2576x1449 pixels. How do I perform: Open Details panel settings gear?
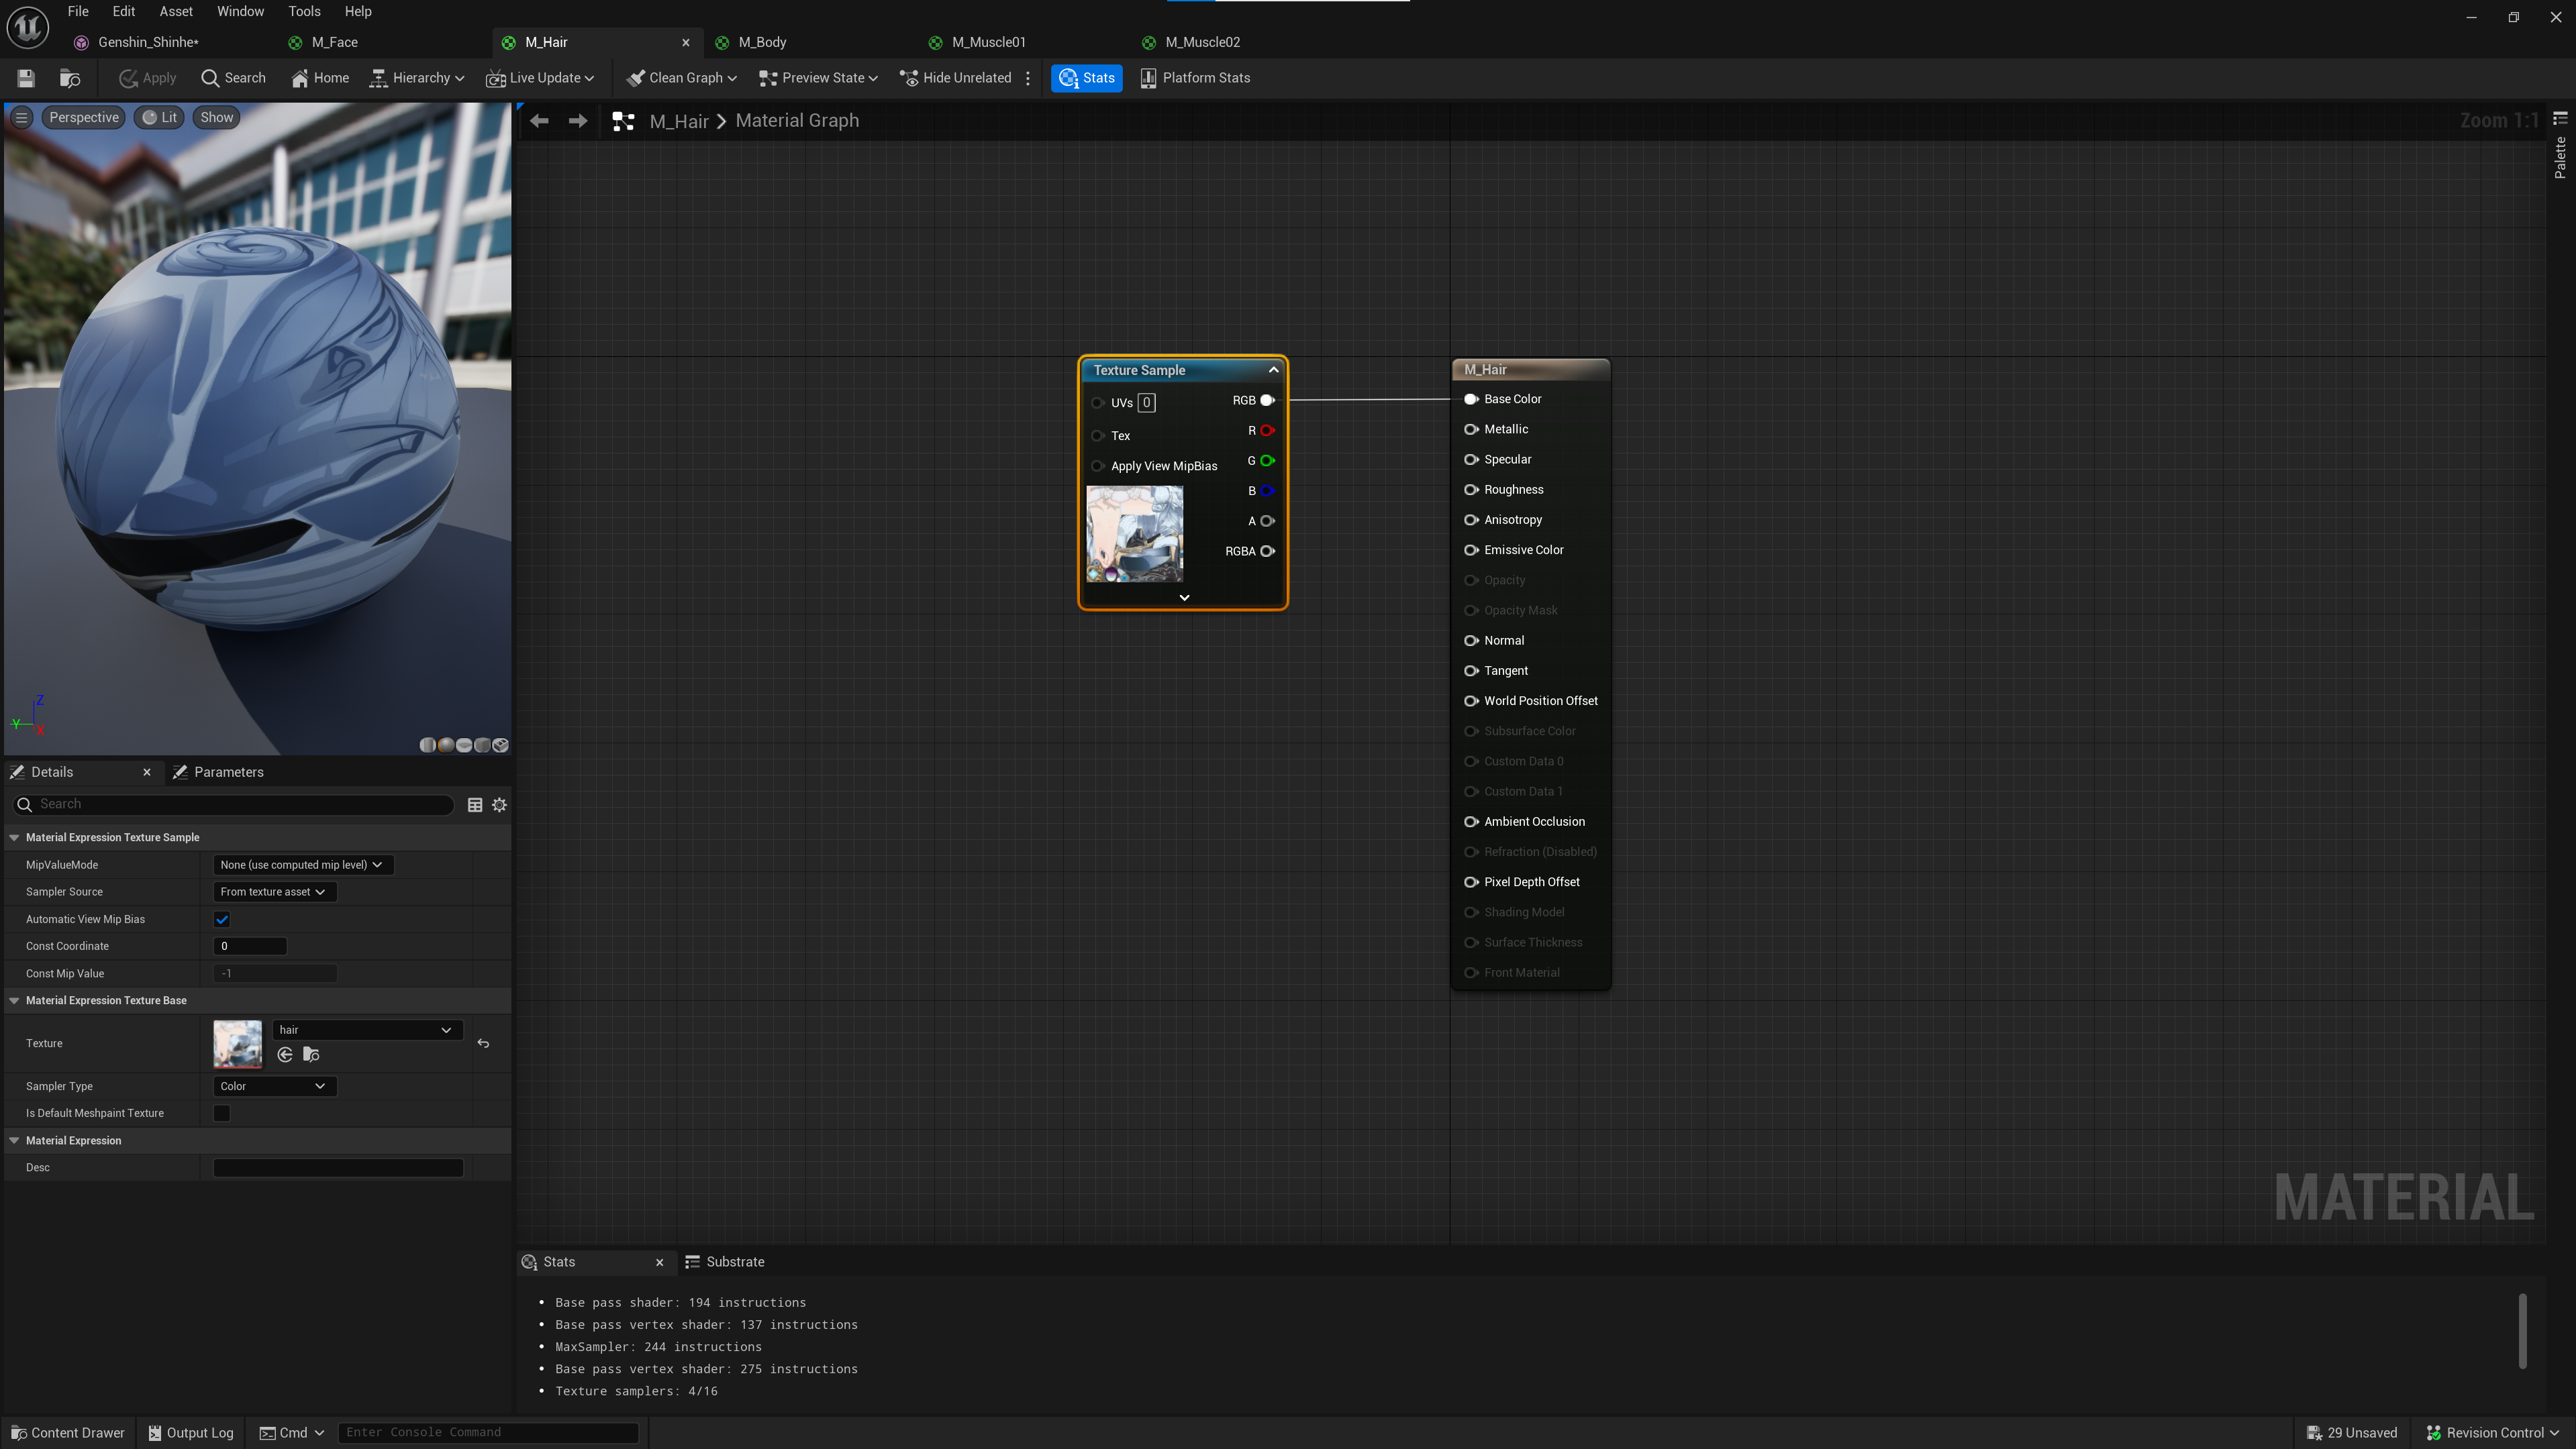coord(499,804)
